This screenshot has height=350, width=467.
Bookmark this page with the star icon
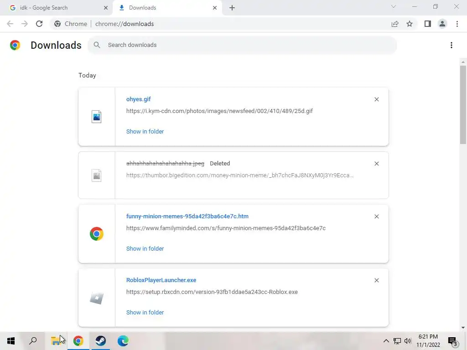[410, 24]
